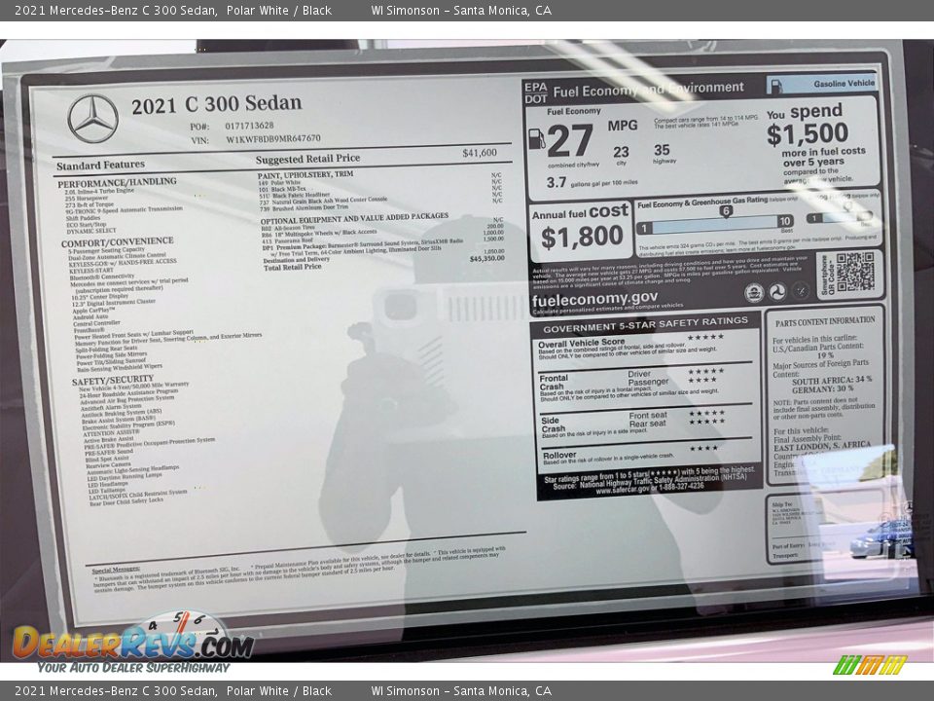Click the greenhouse gas rating marker 6
This screenshot has height=701, width=934.
pos(726,211)
